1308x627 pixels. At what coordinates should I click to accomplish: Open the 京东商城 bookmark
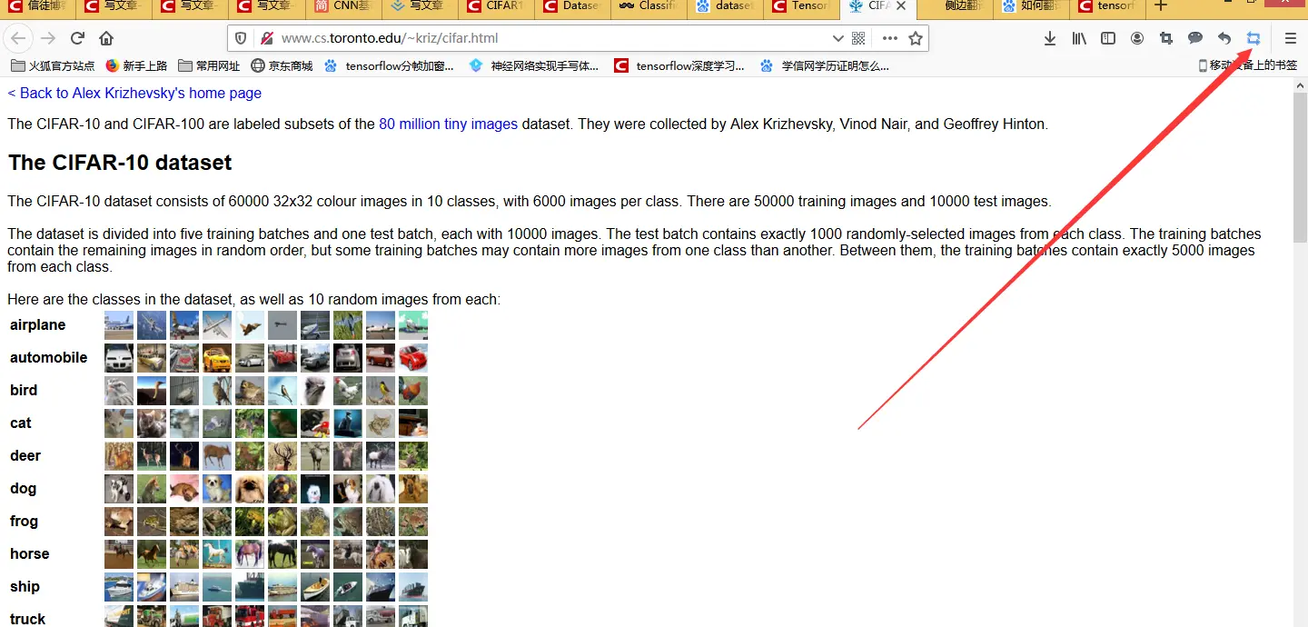(282, 65)
